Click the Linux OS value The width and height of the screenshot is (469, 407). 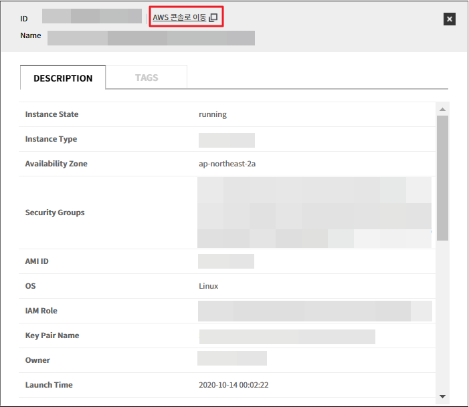point(209,286)
